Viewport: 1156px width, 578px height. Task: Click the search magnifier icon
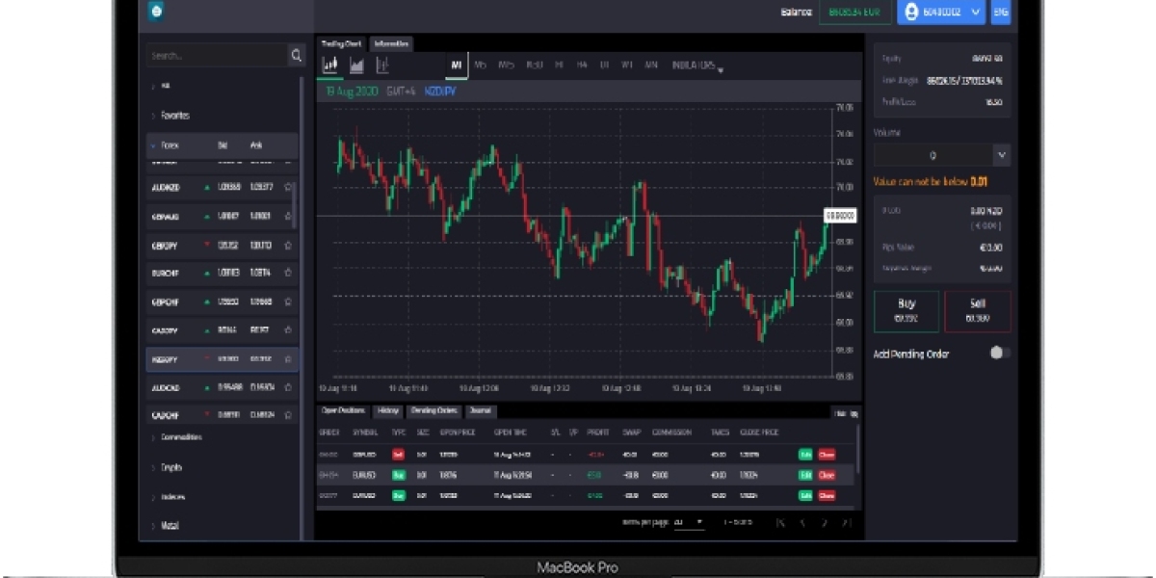296,56
